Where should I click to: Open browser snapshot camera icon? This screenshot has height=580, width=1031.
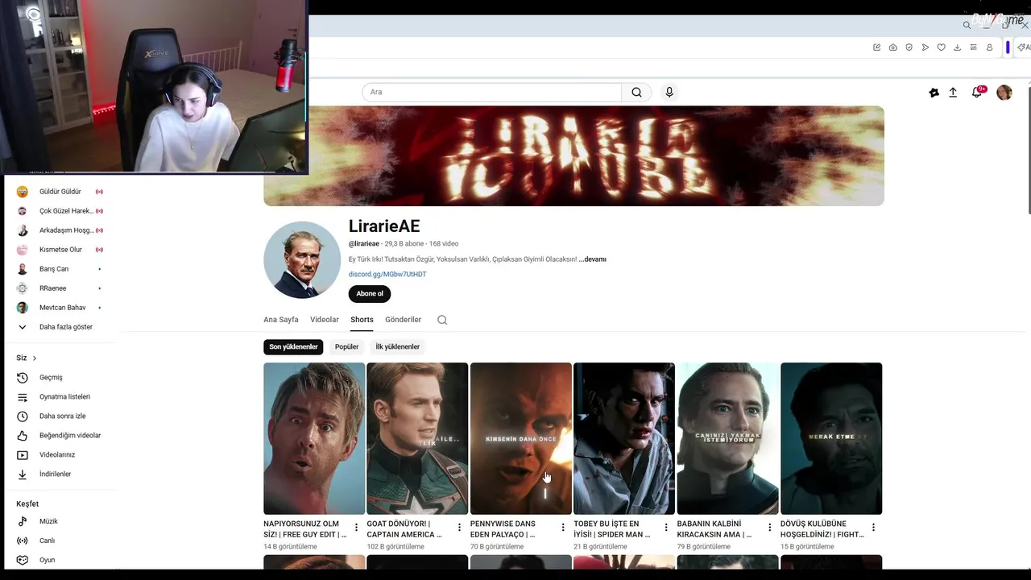coord(893,48)
